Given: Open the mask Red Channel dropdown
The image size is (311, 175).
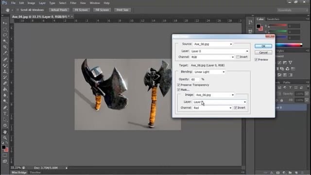Looking at the screenshot, I should [212, 108].
